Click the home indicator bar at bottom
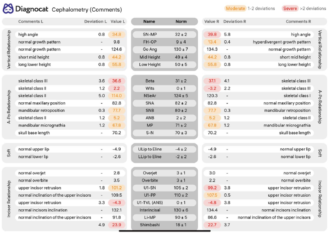 pos(165,231)
